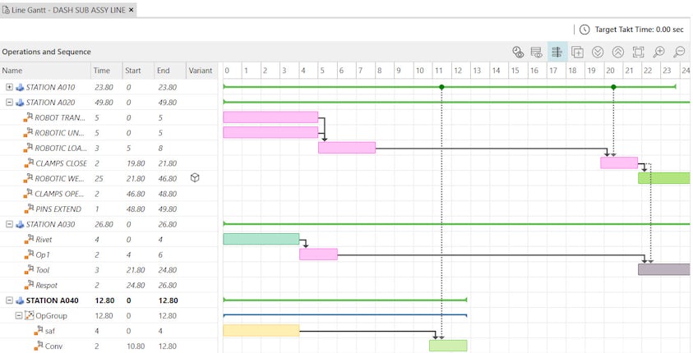Viewport: 693px width, 353px height.
Task: Click the saf operation icon
Action: pyautogui.click(x=39, y=331)
